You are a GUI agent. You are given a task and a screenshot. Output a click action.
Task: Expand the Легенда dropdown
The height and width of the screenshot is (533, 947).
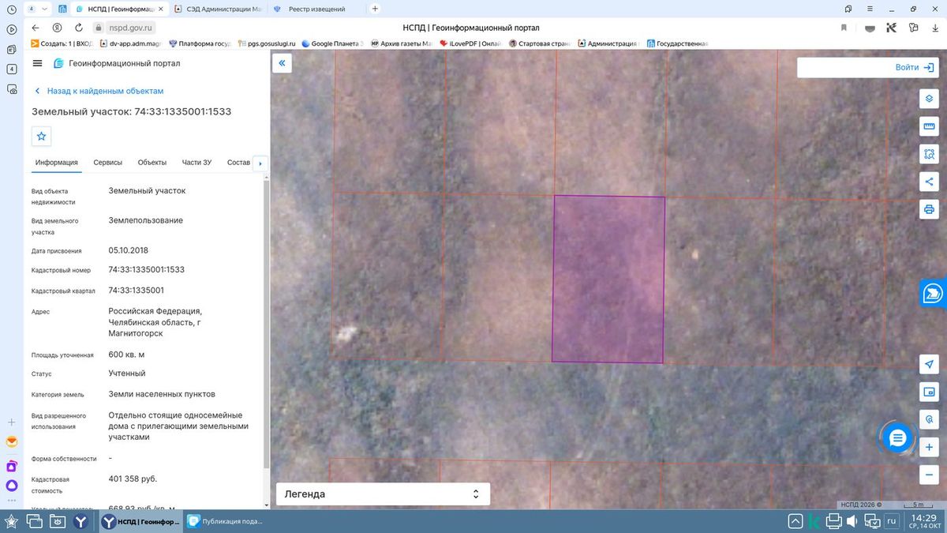(383, 494)
